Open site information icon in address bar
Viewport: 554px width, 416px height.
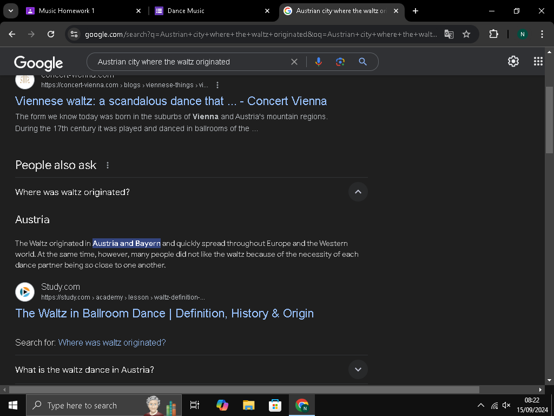click(74, 34)
